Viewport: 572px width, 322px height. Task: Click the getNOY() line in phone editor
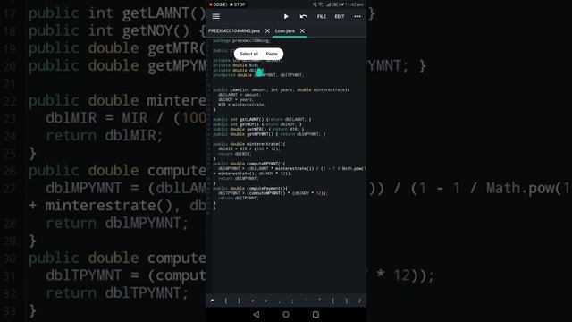tap(257, 124)
